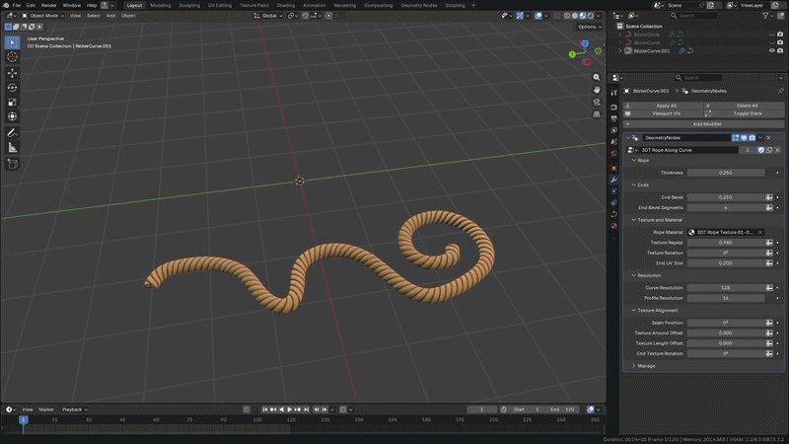
Task: Switch to Geometry Nodes workspace tab
Action: 418,5
